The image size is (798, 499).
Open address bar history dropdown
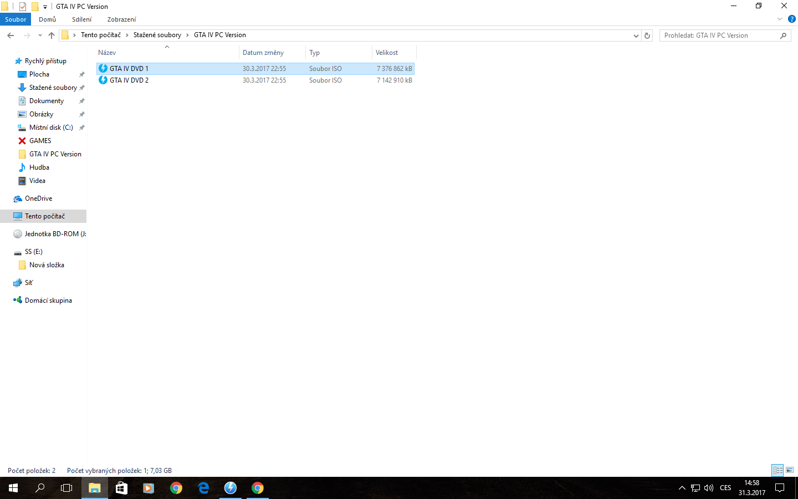[636, 35]
